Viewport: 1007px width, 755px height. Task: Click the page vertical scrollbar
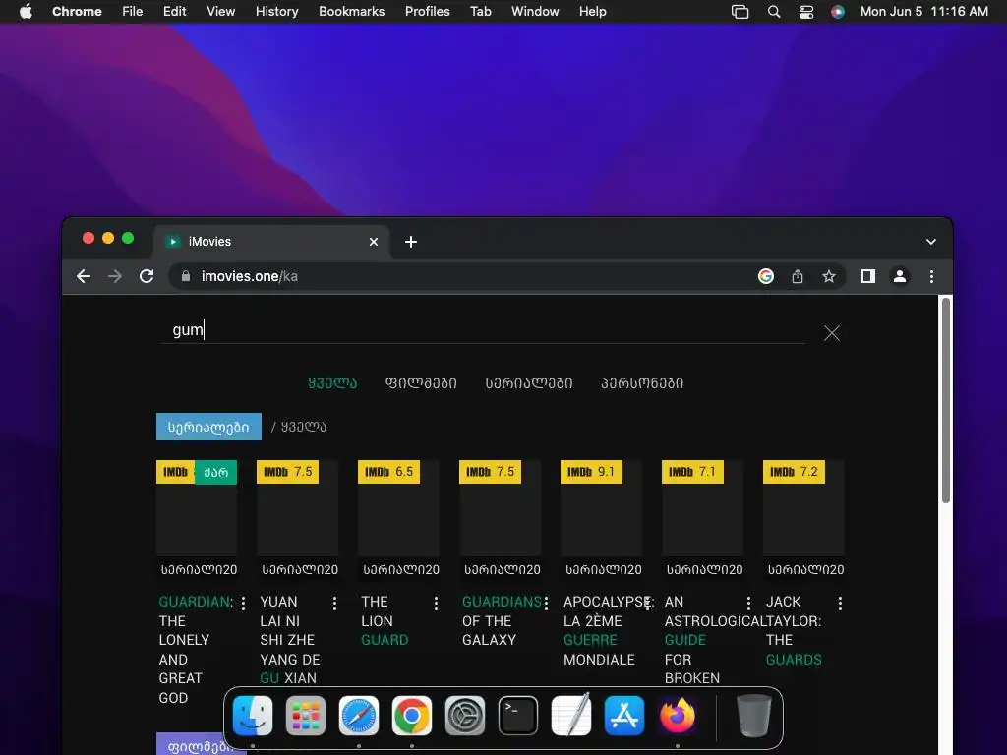(x=945, y=401)
